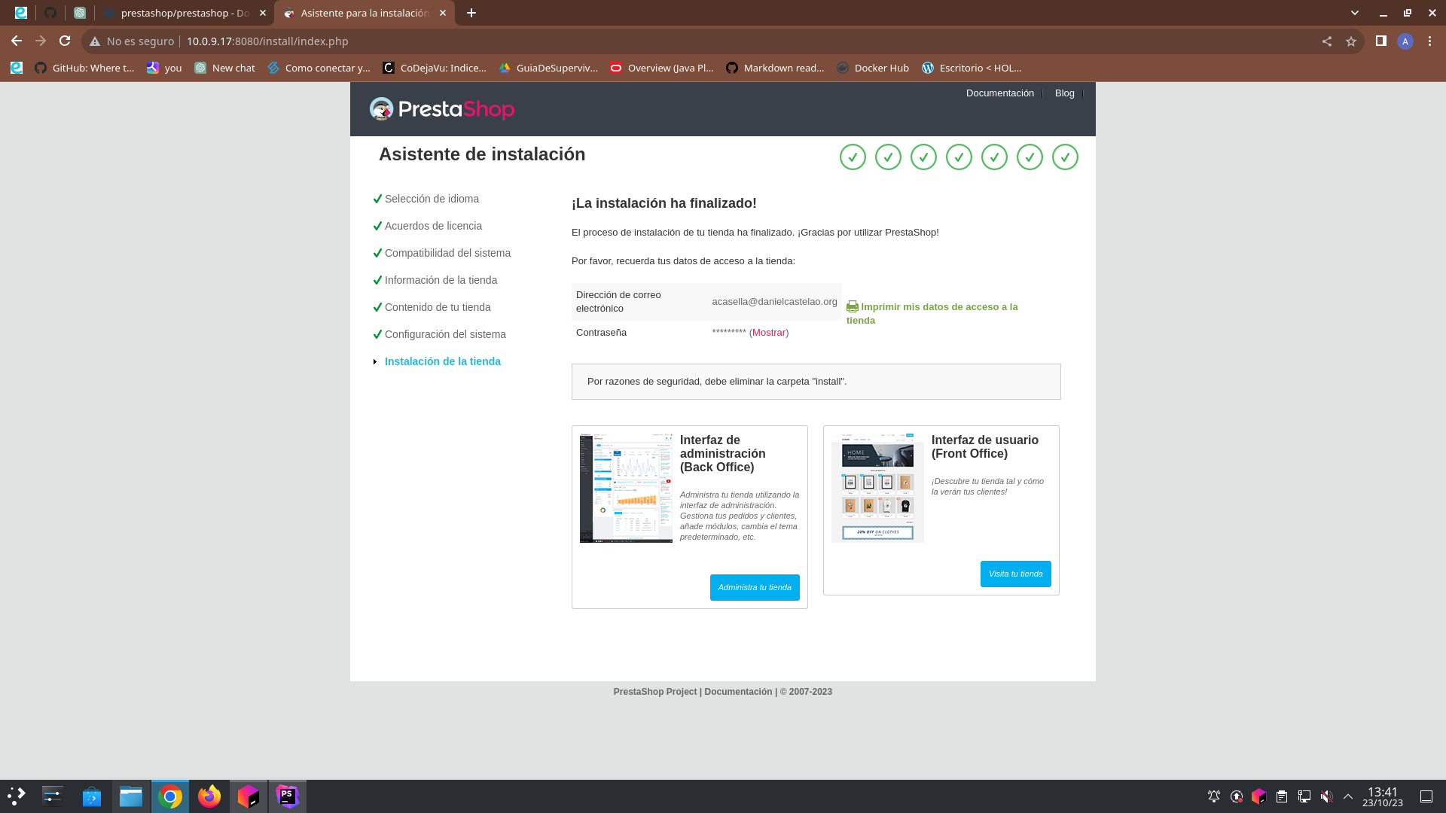Close the prestashop/prestashop tab

point(263,13)
